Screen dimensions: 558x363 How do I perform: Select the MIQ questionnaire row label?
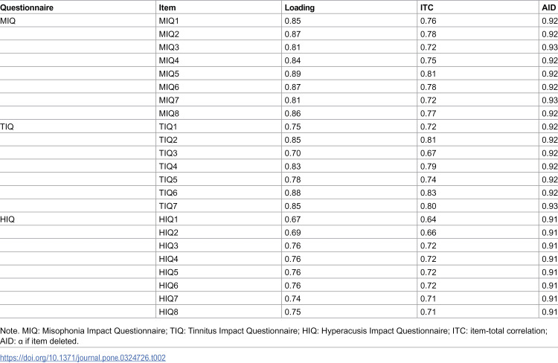[x=8, y=21]
